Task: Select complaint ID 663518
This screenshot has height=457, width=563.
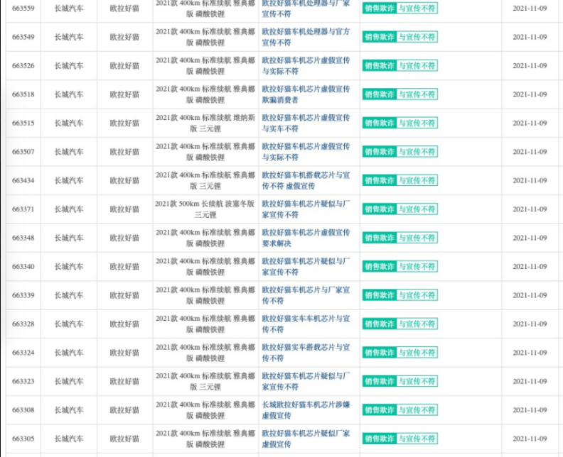Action: tap(23, 94)
